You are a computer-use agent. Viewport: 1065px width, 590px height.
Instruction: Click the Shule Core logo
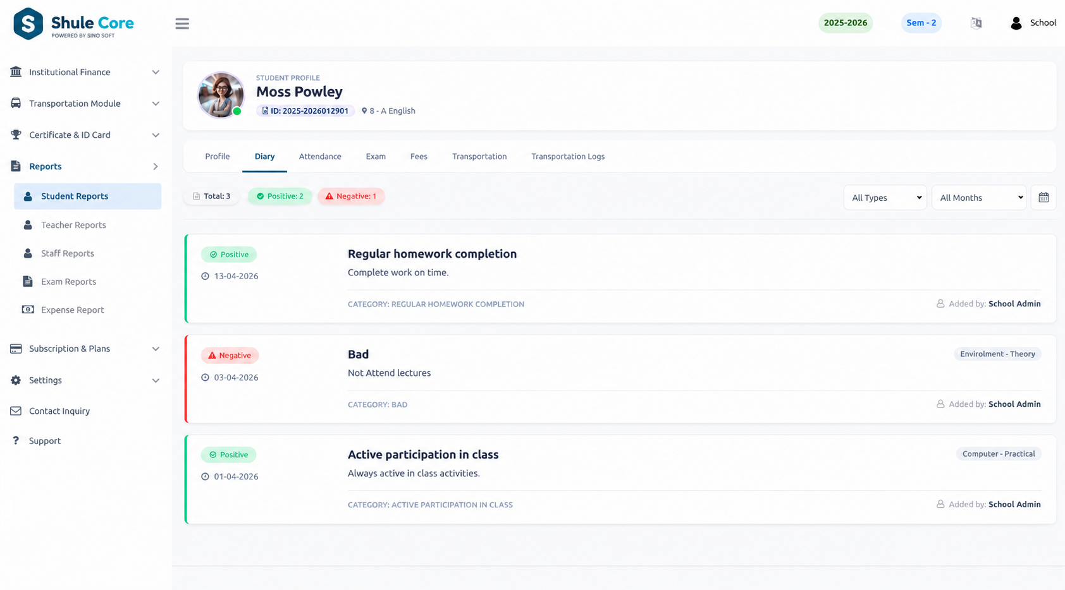pyautogui.click(x=73, y=23)
